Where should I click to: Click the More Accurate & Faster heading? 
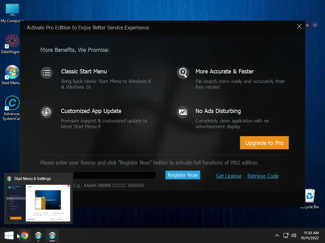coord(224,72)
